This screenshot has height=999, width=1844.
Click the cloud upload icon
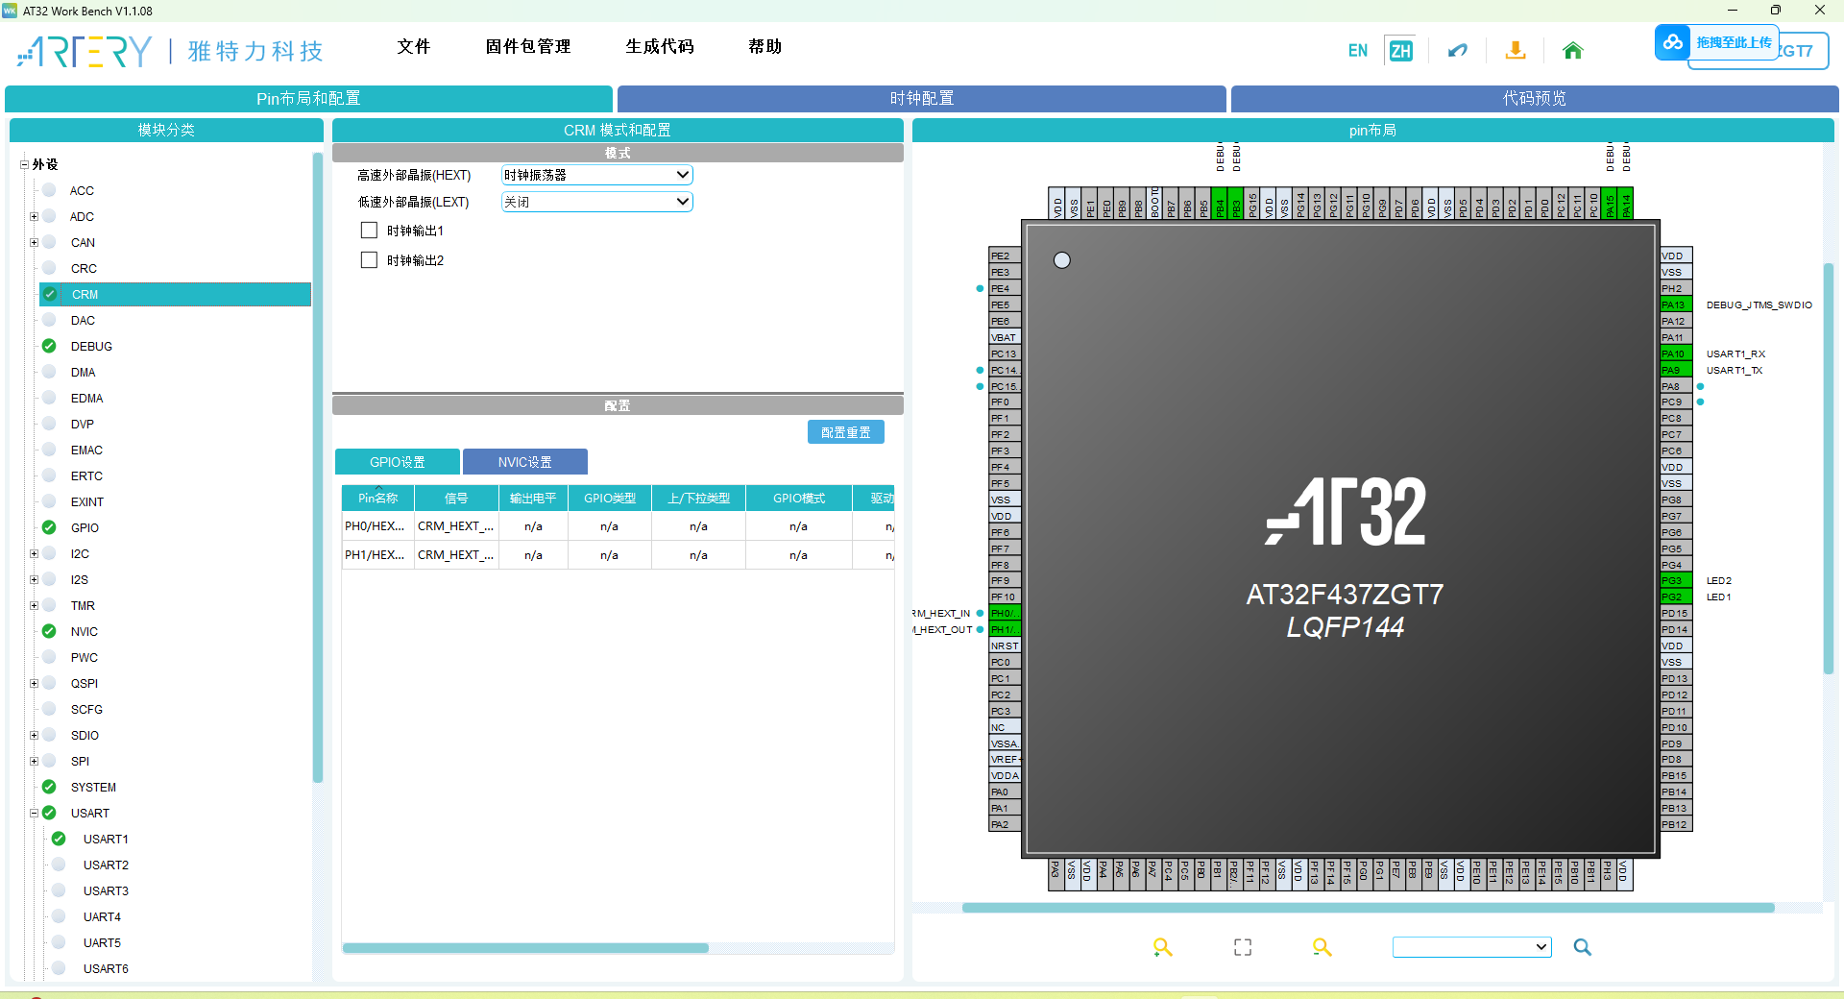click(x=1673, y=42)
